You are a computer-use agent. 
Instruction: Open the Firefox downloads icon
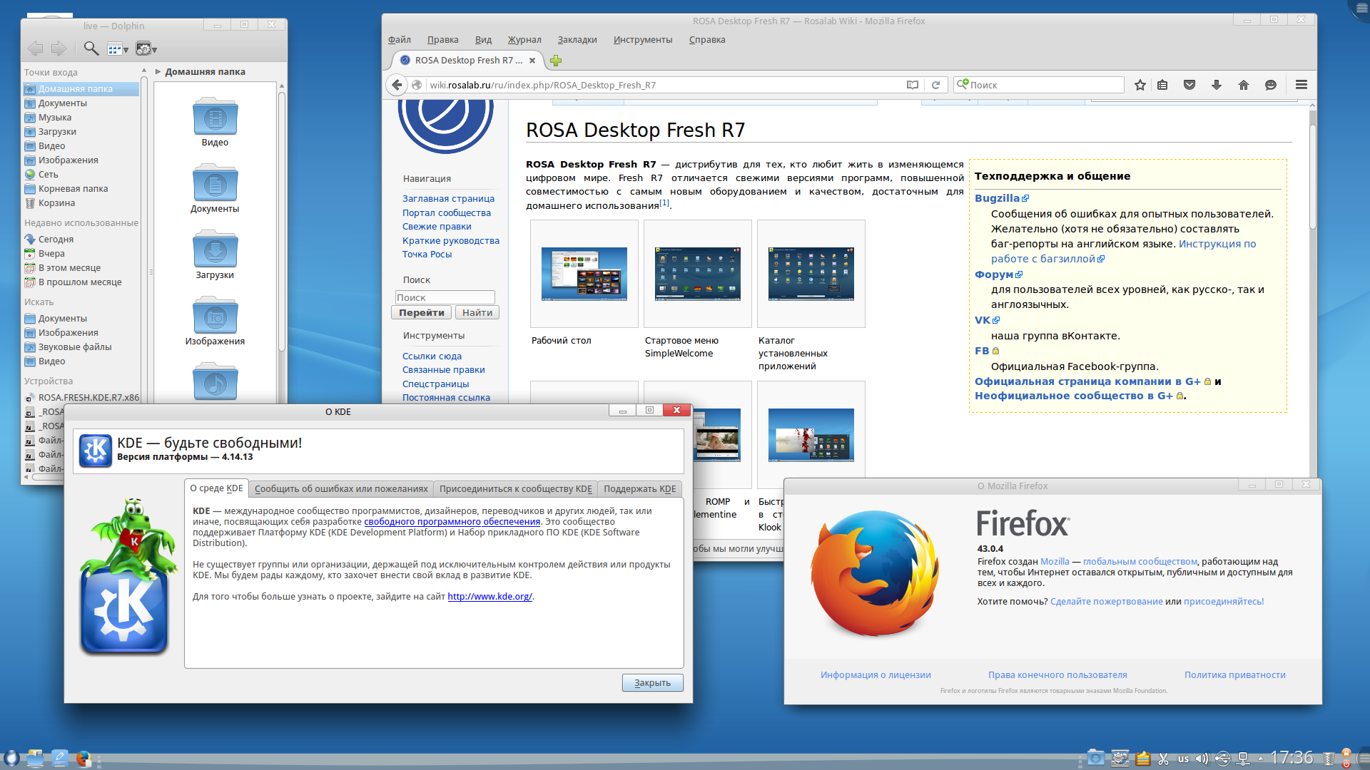[1216, 84]
